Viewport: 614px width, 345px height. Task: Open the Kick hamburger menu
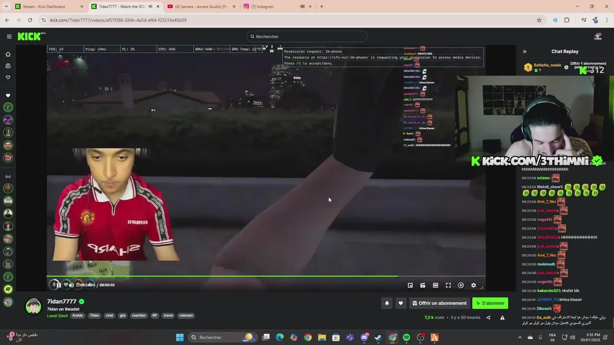(x=9, y=36)
